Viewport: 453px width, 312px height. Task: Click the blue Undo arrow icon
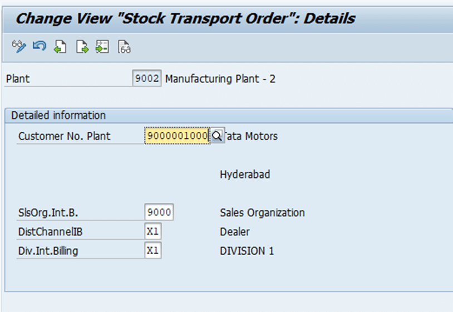(40, 46)
